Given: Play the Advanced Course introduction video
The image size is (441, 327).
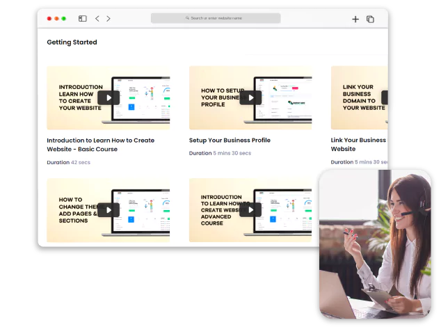Looking at the screenshot, I should point(250,210).
